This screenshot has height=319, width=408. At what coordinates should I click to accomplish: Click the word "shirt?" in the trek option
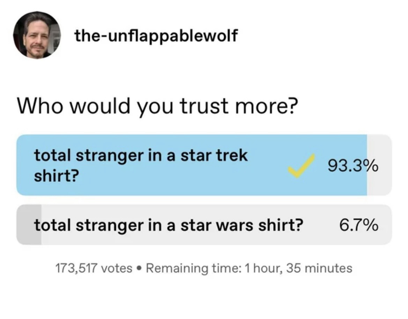pos(55,177)
